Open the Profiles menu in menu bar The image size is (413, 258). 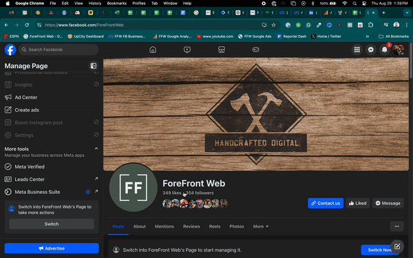click(139, 3)
